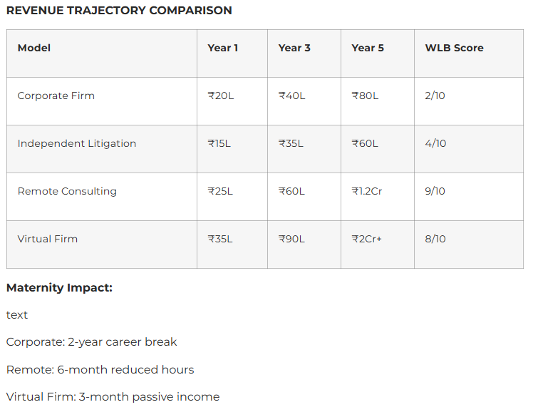Image resolution: width=533 pixels, height=417 pixels.
Task: Click the Revenue Trajectory Comparison heading
Action: (x=119, y=11)
